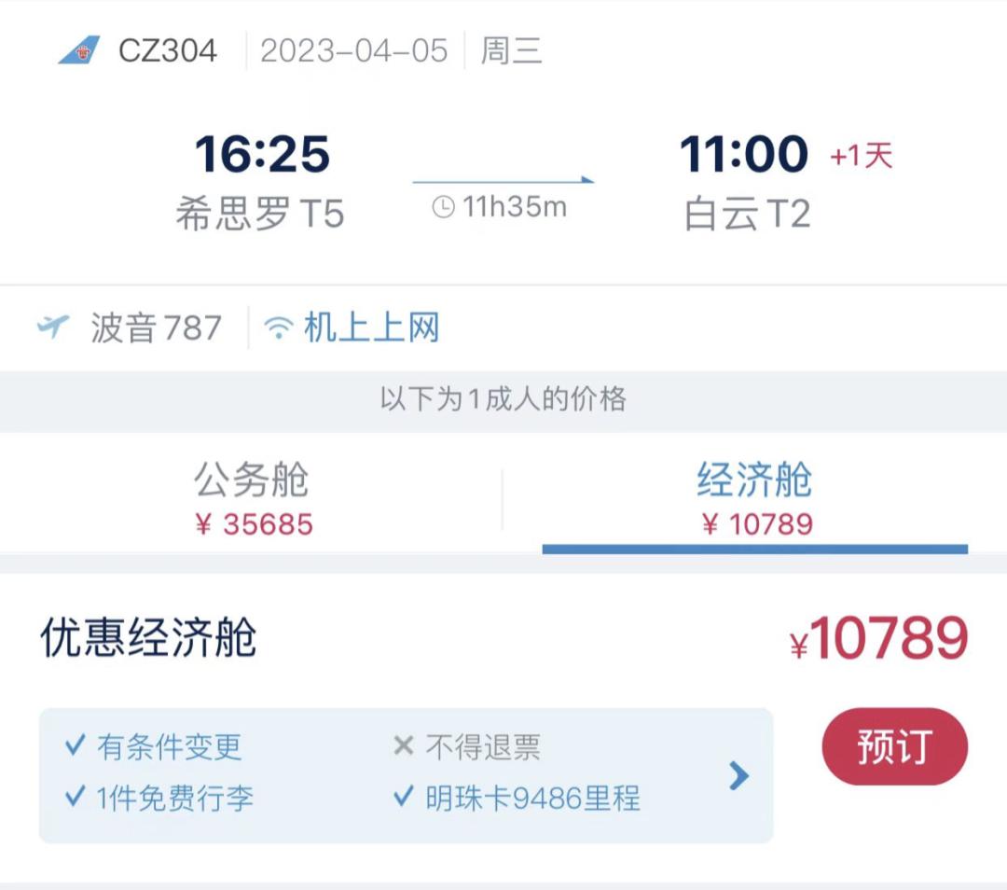Image resolution: width=1007 pixels, height=890 pixels.
Task: Click the clock icon beside 11h35m duration
Action: pyautogui.click(x=444, y=207)
